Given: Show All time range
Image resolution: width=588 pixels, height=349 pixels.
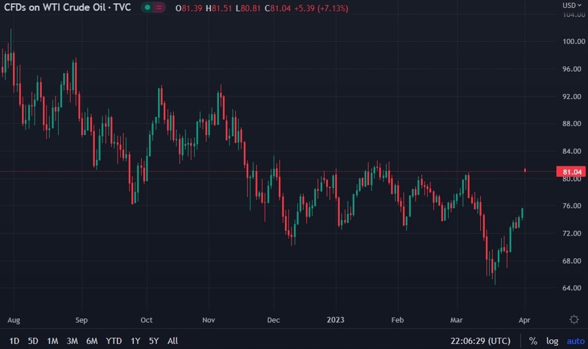Looking at the screenshot, I should coord(172,341).
